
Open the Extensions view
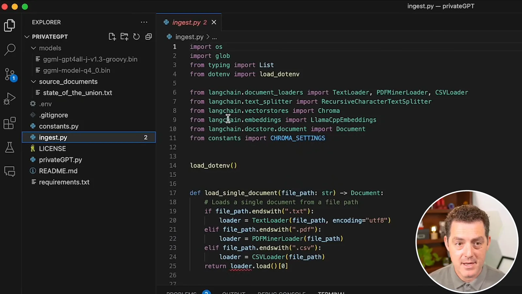[x=9, y=123]
